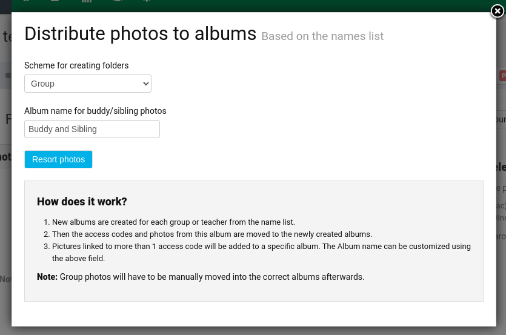
Task: Close the Distribute photos dialog
Action: pyautogui.click(x=498, y=12)
